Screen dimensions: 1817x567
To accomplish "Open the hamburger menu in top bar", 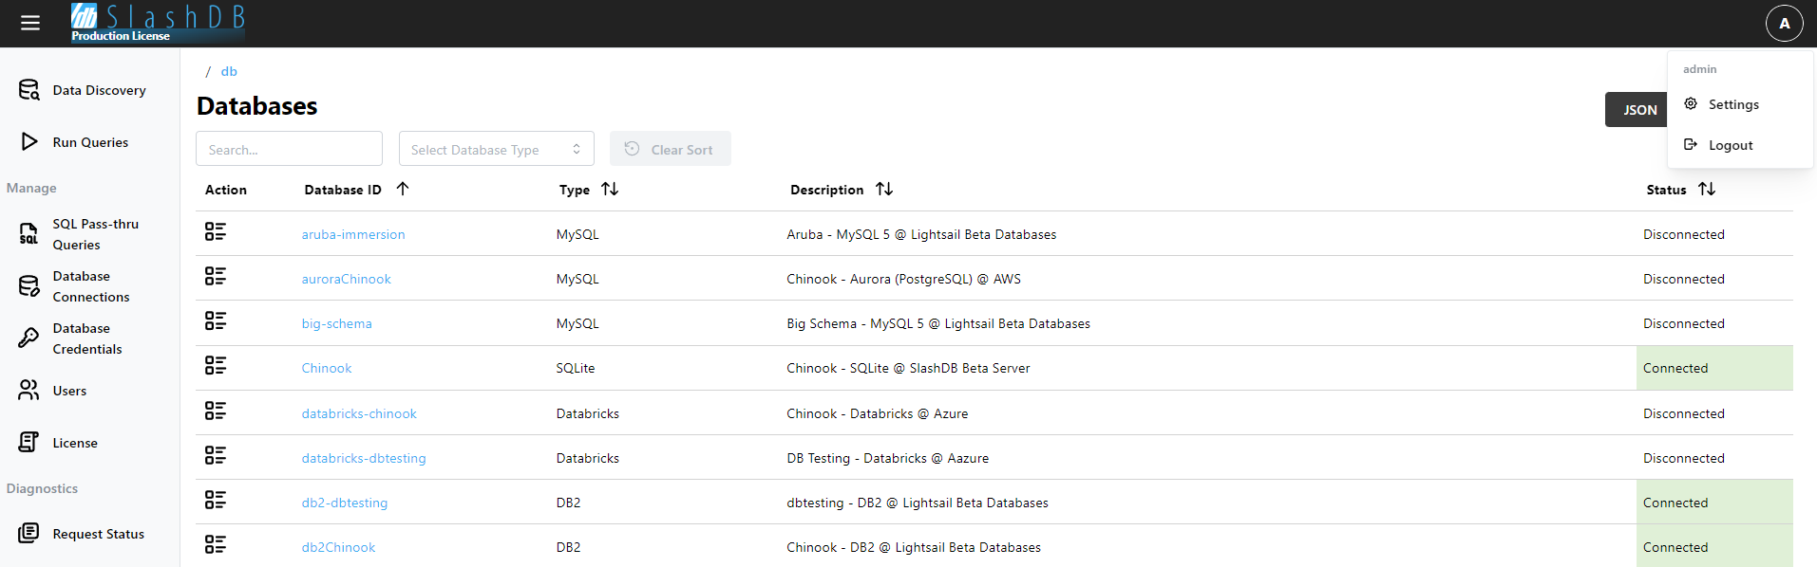I will (x=30, y=23).
